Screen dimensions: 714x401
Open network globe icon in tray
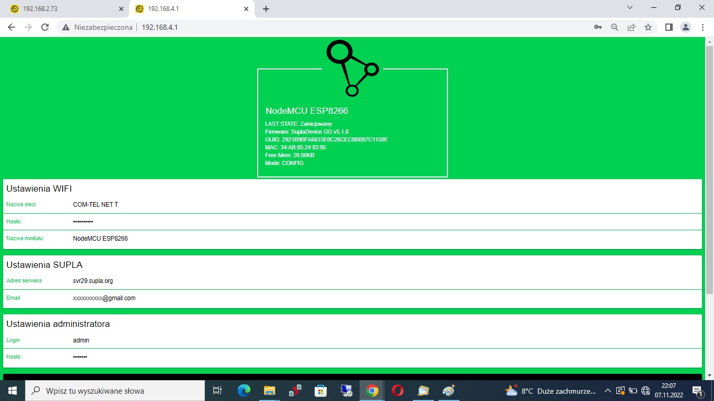point(645,391)
